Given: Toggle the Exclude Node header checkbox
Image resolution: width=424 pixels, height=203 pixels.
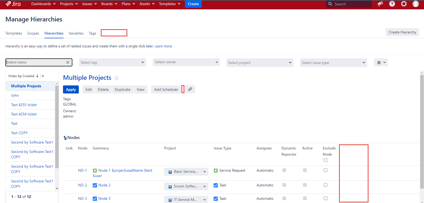Looking at the screenshot, I should (325, 160).
